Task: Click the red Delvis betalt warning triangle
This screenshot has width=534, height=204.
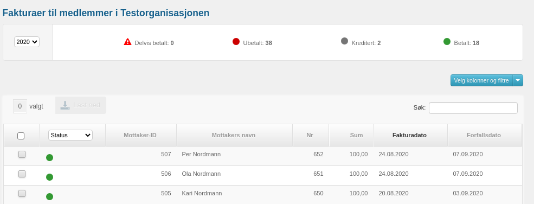Action: pos(128,42)
